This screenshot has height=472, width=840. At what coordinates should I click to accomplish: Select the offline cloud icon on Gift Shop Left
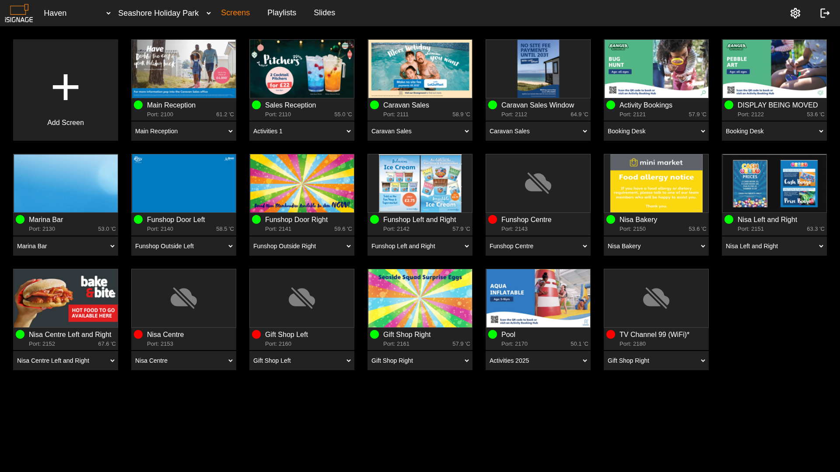point(301,298)
